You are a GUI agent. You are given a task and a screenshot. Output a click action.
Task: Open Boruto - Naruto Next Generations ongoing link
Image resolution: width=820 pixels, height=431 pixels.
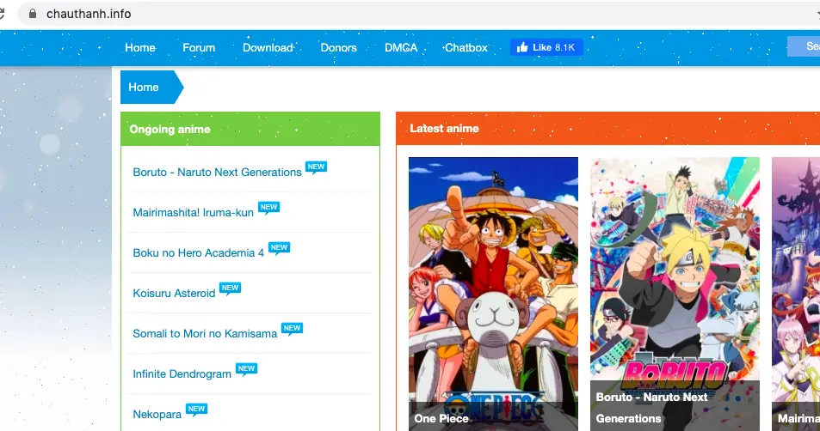tap(217, 173)
